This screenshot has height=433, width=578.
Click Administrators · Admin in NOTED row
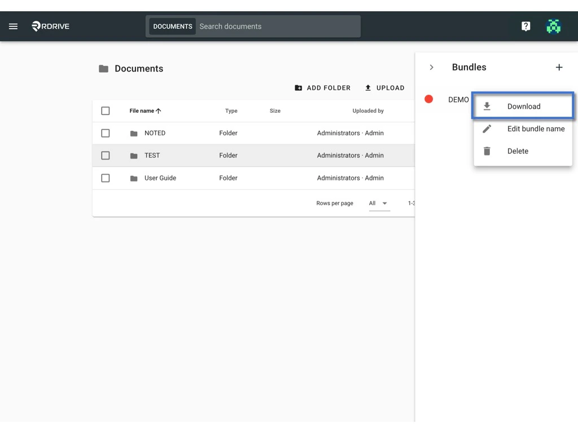point(350,133)
